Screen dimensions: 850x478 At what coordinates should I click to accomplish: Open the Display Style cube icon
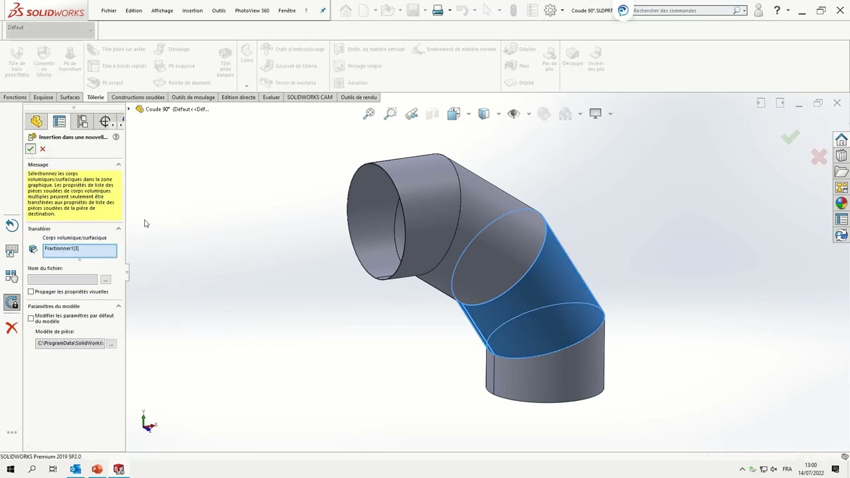(x=483, y=114)
